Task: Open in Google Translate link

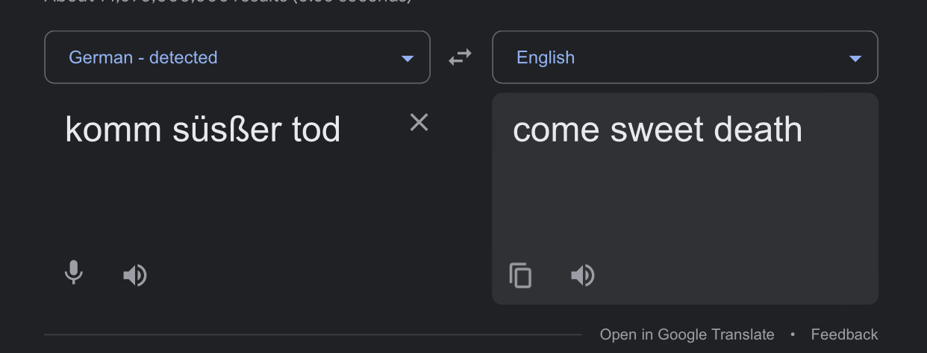Action: point(687,334)
